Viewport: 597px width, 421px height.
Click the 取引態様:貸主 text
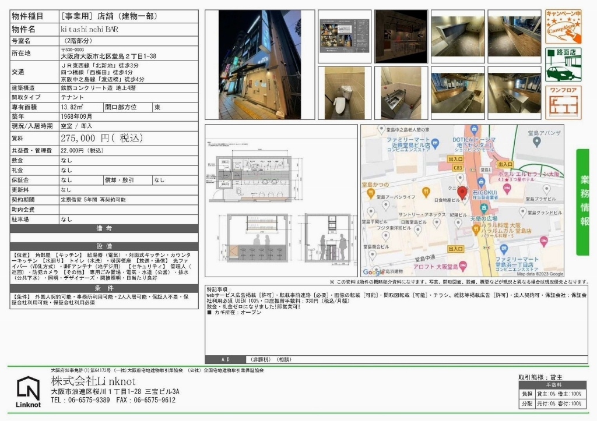coord(540,377)
